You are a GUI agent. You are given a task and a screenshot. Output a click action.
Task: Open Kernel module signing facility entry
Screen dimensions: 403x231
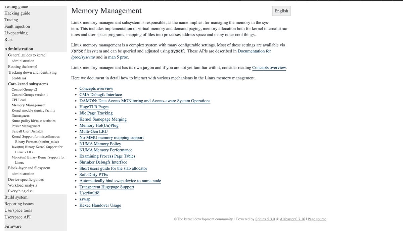(x=33, y=110)
